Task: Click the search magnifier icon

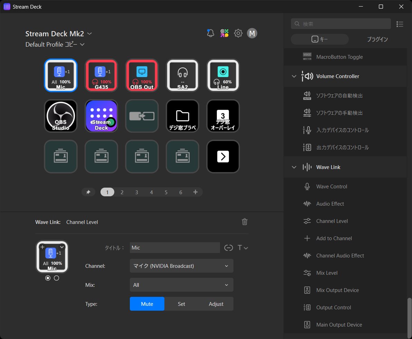Action: 297,23
